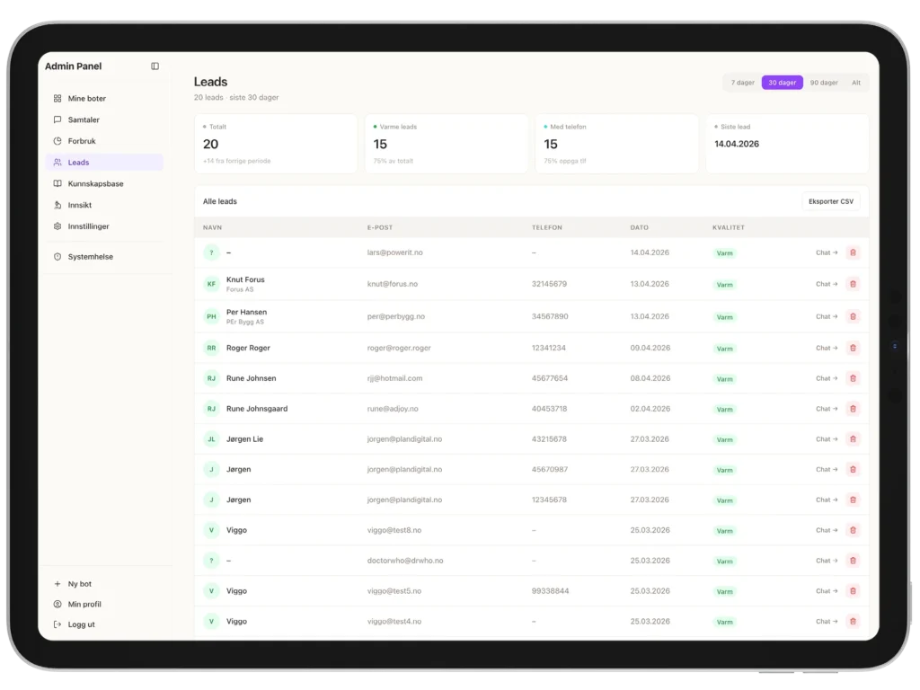Show leads for Alt time range
Image resolution: width=920 pixels, height=690 pixels.
tap(856, 83)
